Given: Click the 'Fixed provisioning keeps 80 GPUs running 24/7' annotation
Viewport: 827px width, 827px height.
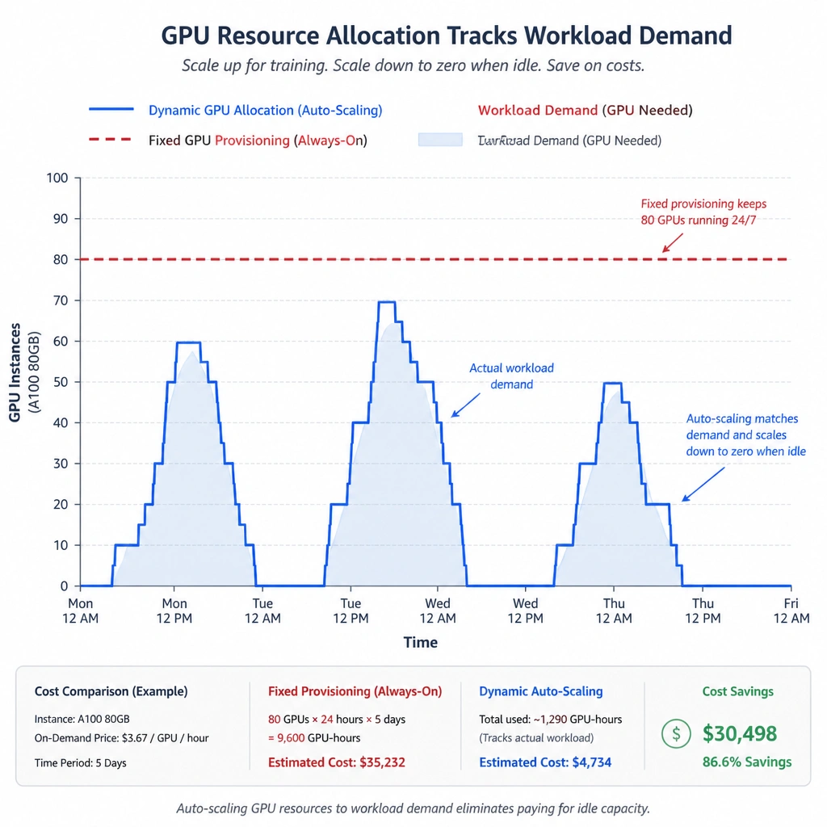Looking at the screenshot, I should pyautogui.click(x=703, y=212).
